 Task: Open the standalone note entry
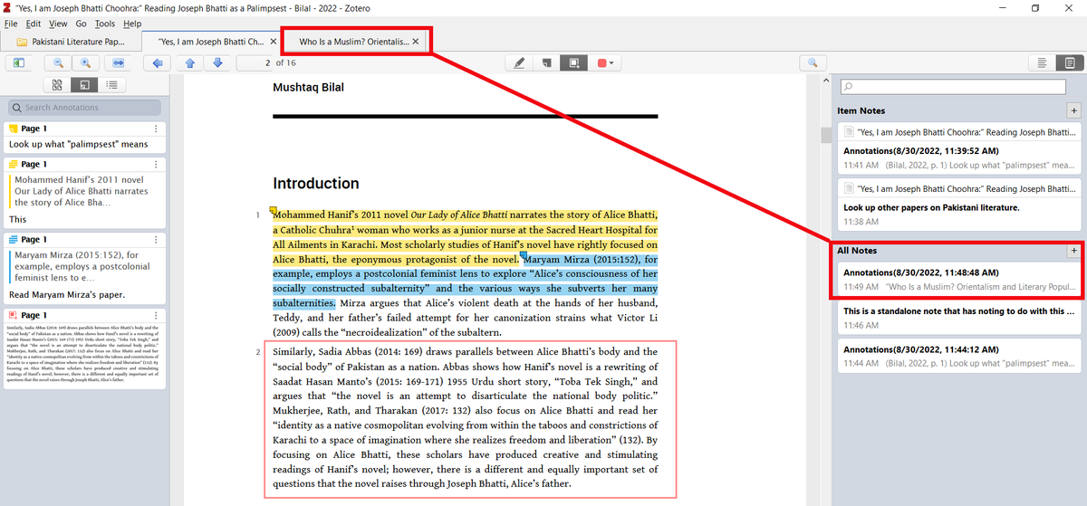[x=959, y=317]
